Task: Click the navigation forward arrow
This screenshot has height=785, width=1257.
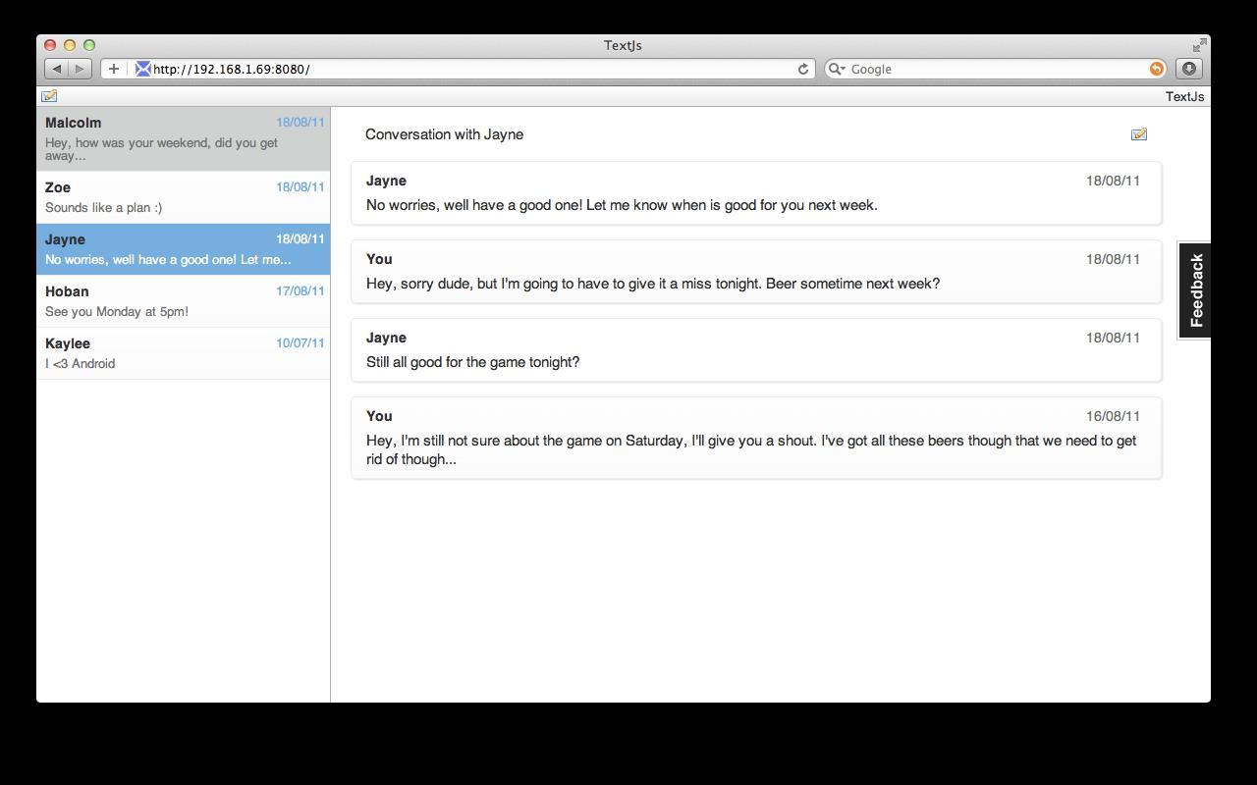Action: (78, 69)
